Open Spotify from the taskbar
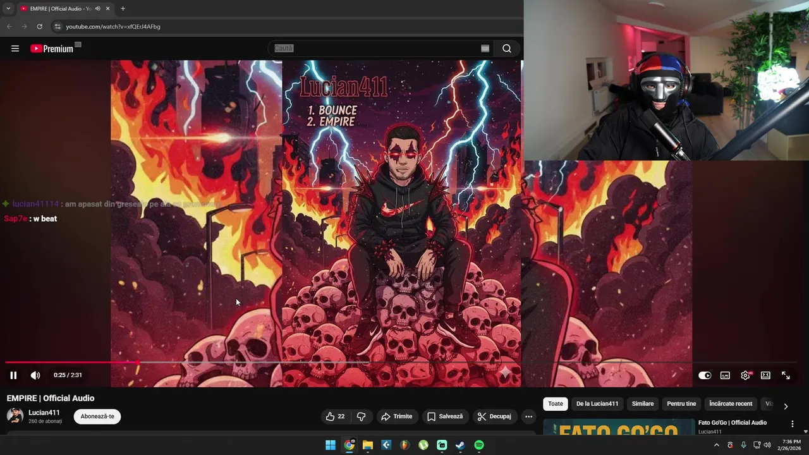The width and height of the screenshot is (809, 455). tap(479, 446)
